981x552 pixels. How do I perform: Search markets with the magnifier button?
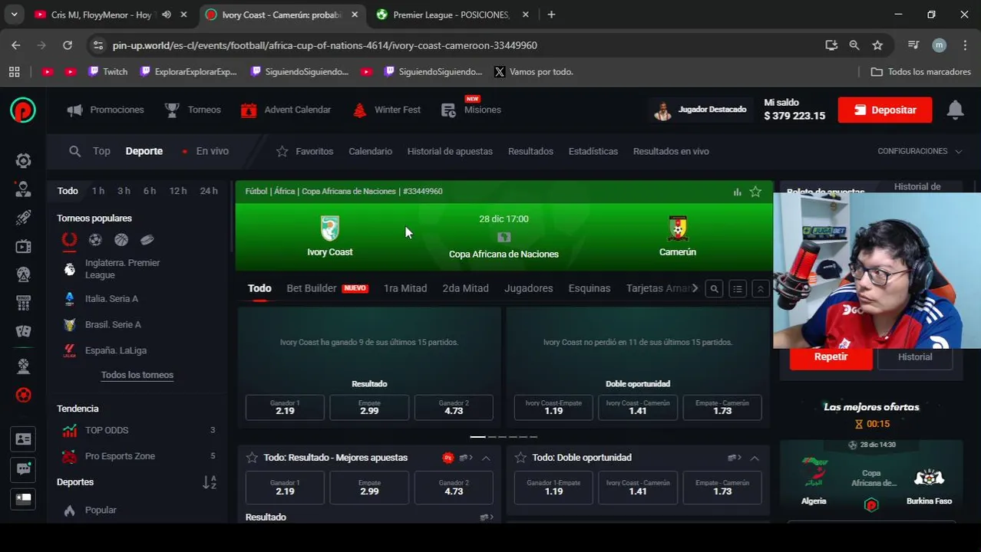tap(714, 289)
